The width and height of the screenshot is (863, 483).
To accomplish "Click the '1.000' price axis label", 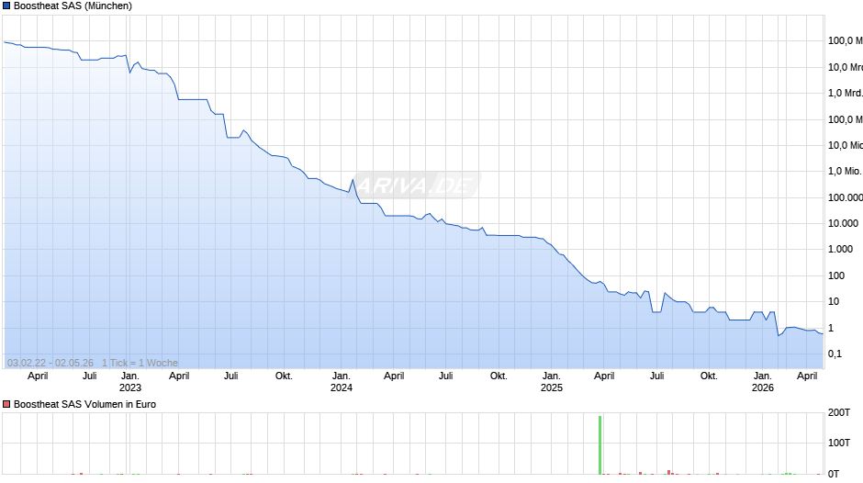I will (x=840, y=250).
